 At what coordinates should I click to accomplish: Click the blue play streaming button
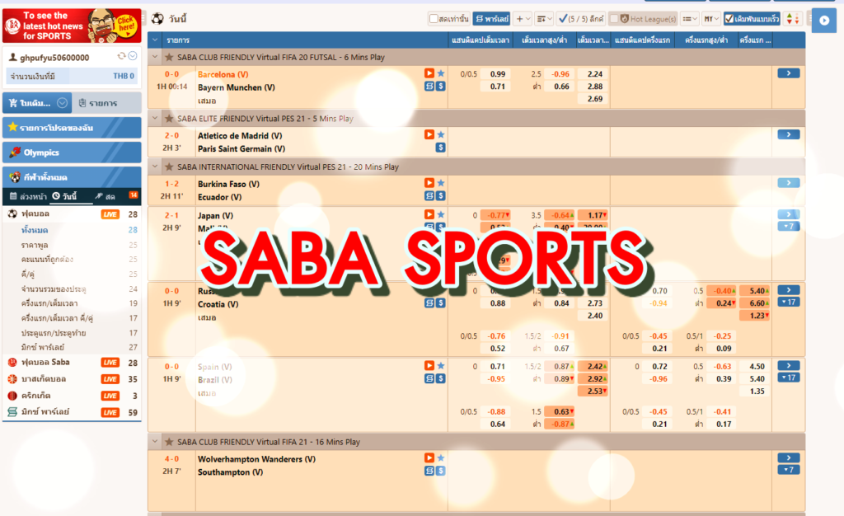pos(824,21)
